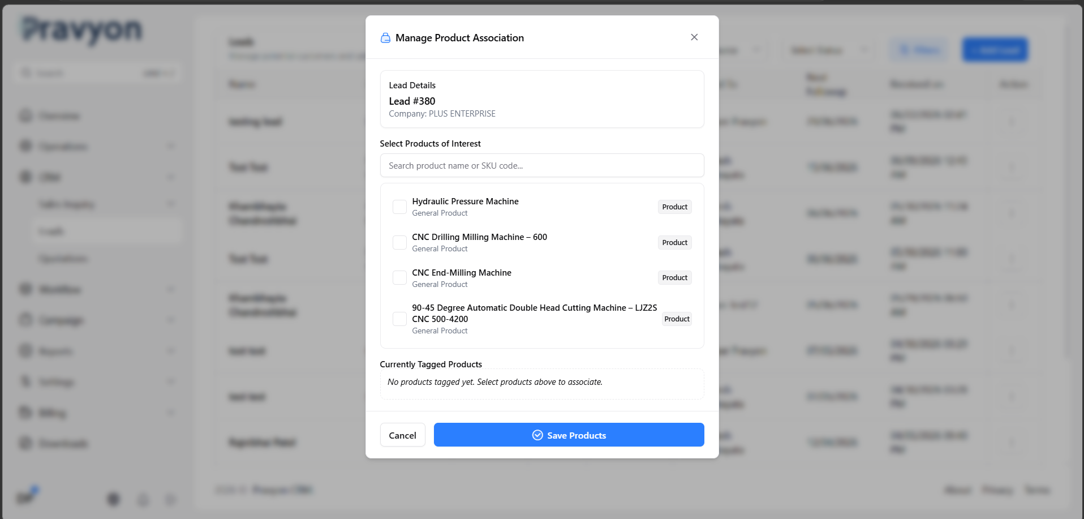Screen dimensions: 1084x519
Task: Select the 'CNC End-Milling Machine' product name
Action: (462, 273)
